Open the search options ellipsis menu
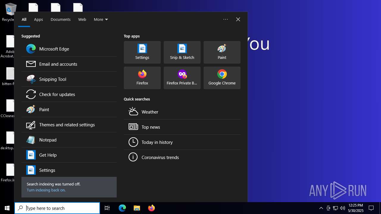 (x=226, y=19)
